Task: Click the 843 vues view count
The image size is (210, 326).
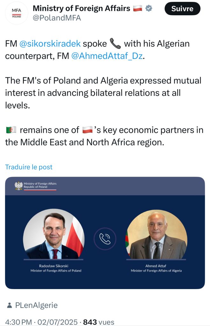Action: point(98,322)
